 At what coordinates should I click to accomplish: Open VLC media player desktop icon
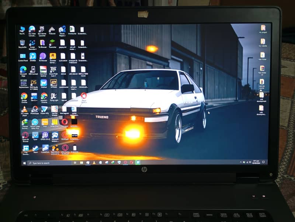[x=24, y=109]
